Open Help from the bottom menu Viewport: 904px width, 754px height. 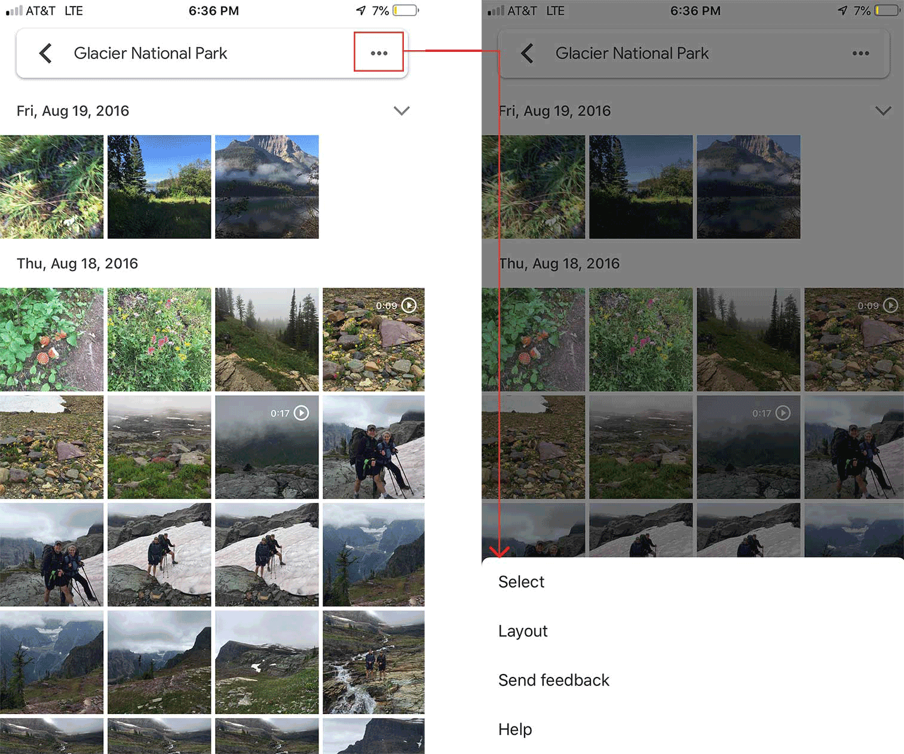[x=515, y=730]
